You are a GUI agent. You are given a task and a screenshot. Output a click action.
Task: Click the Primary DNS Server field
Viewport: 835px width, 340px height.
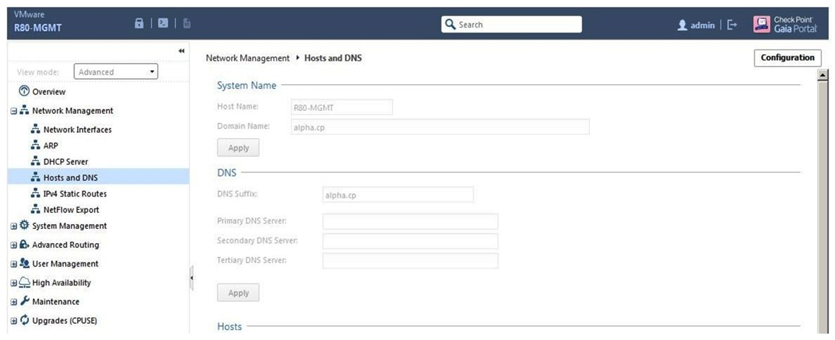(x=410, y=221)
